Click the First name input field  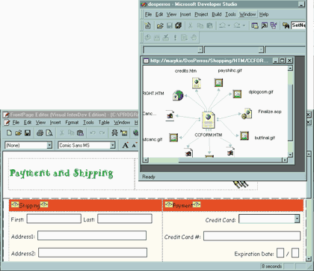tap(54, 219)
